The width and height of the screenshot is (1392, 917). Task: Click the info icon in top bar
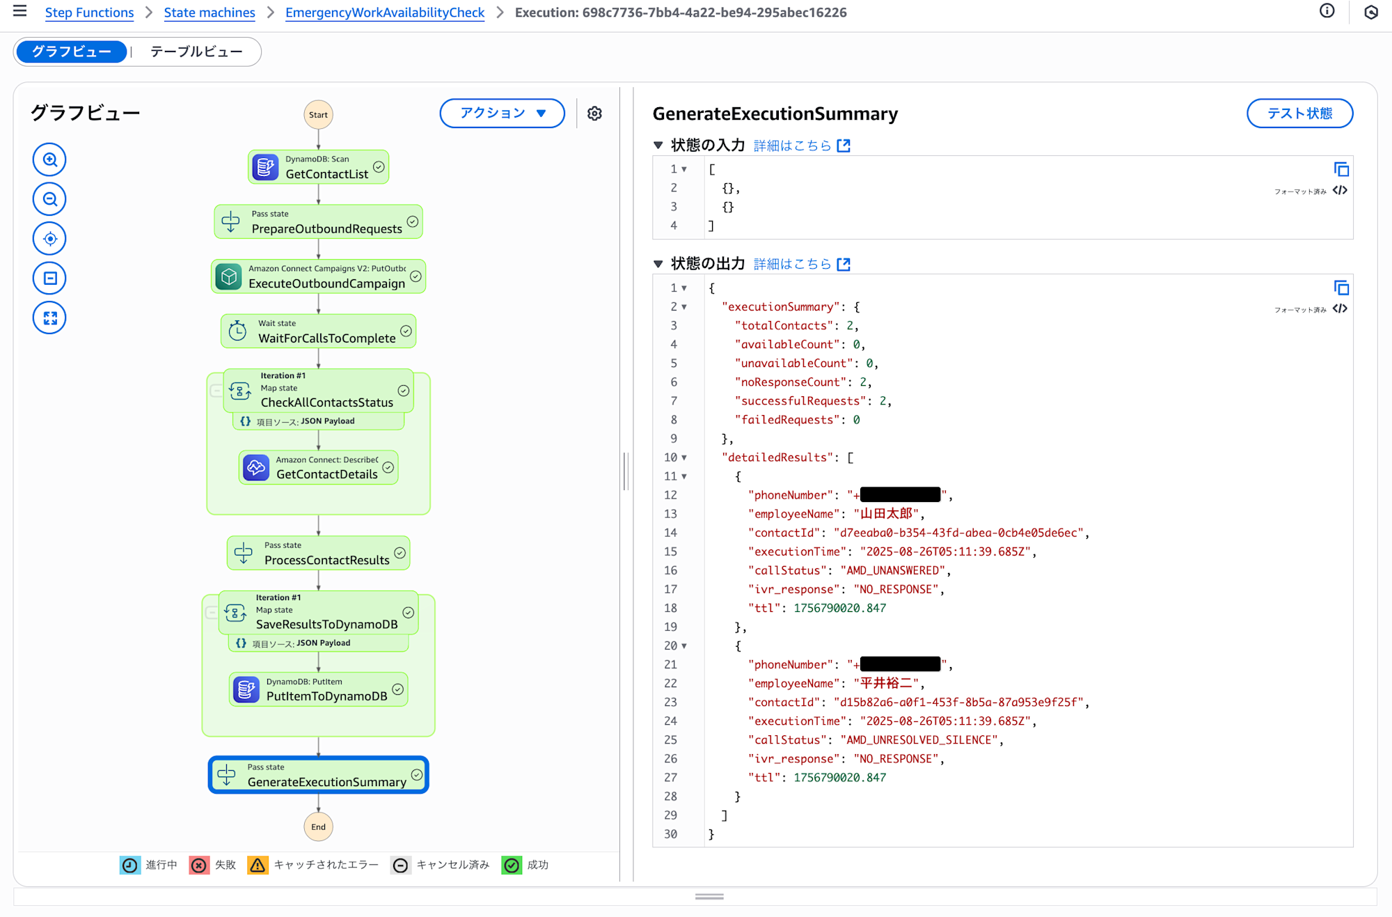pos(1327,11)
